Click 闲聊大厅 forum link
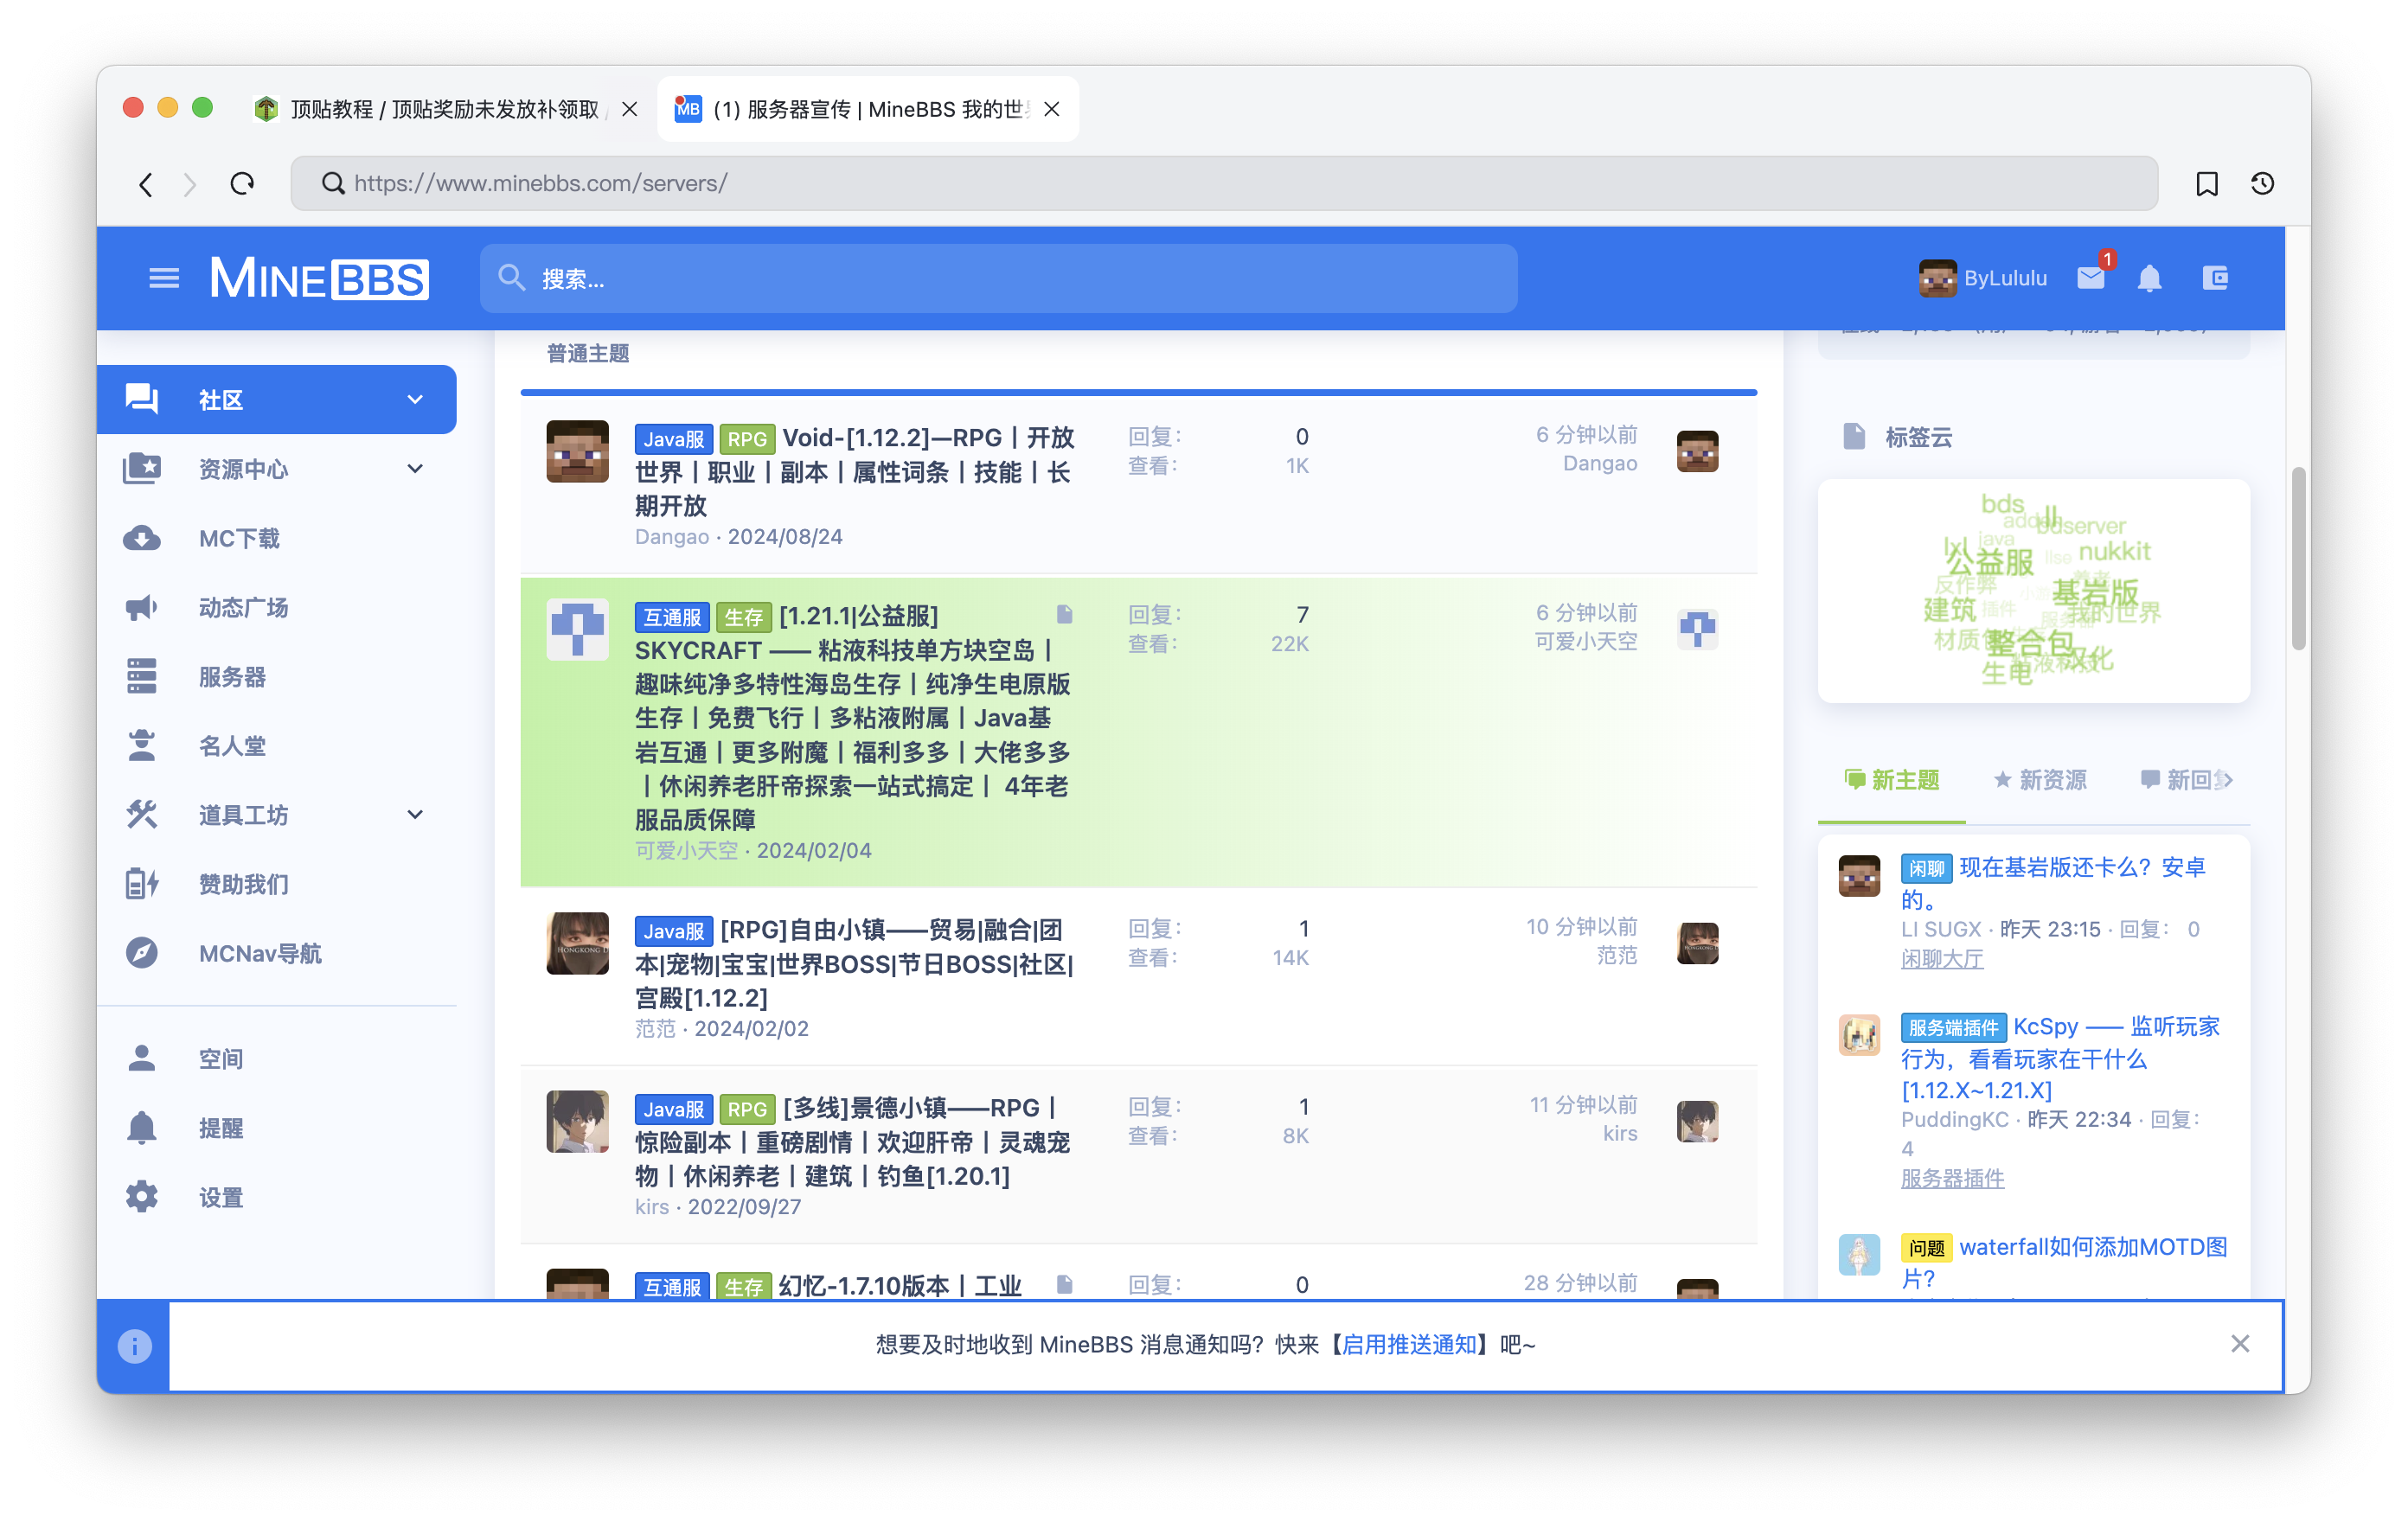 coord(1942,959)
